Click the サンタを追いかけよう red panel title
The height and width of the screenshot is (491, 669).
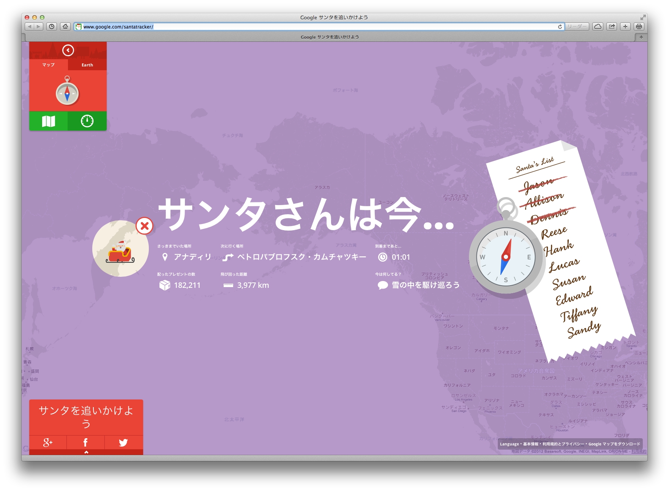click(x=86, y=417)
